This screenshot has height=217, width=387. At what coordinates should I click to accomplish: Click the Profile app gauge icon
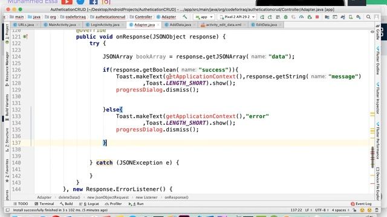301,17
